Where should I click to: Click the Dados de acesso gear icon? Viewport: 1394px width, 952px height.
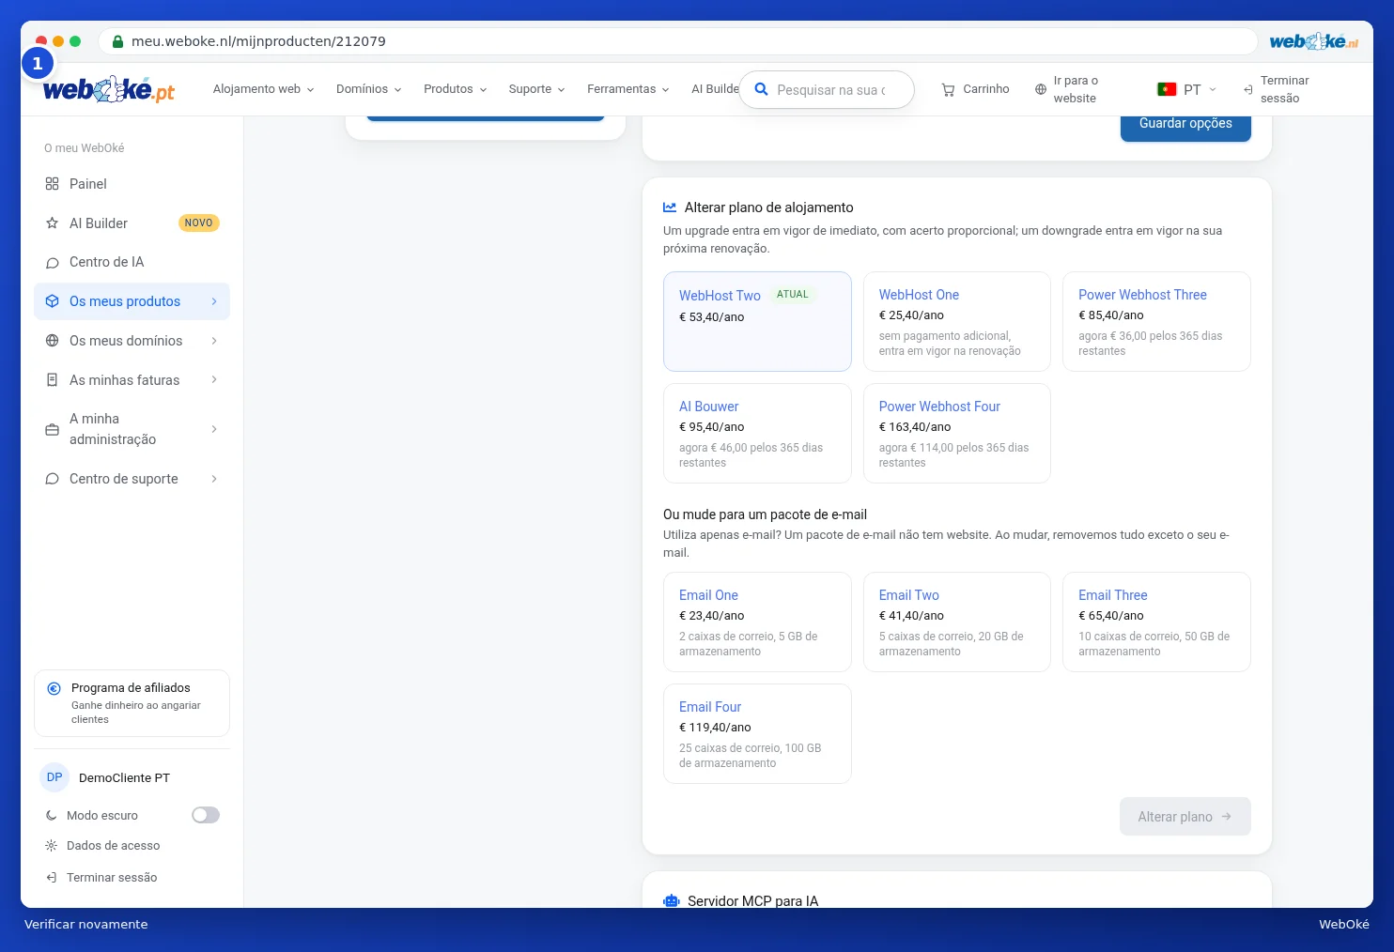point(52,846)
